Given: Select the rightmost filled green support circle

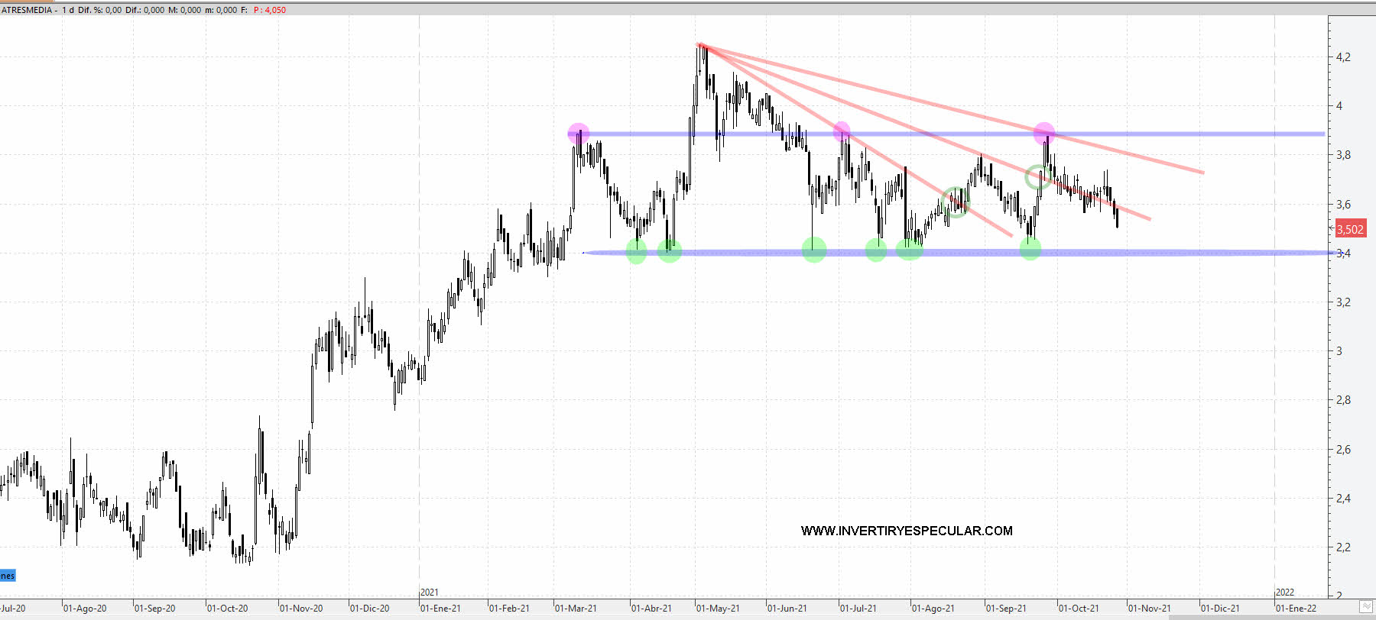Looking at the screenshot, I should pyautogui.click(x=1030, y=248).
